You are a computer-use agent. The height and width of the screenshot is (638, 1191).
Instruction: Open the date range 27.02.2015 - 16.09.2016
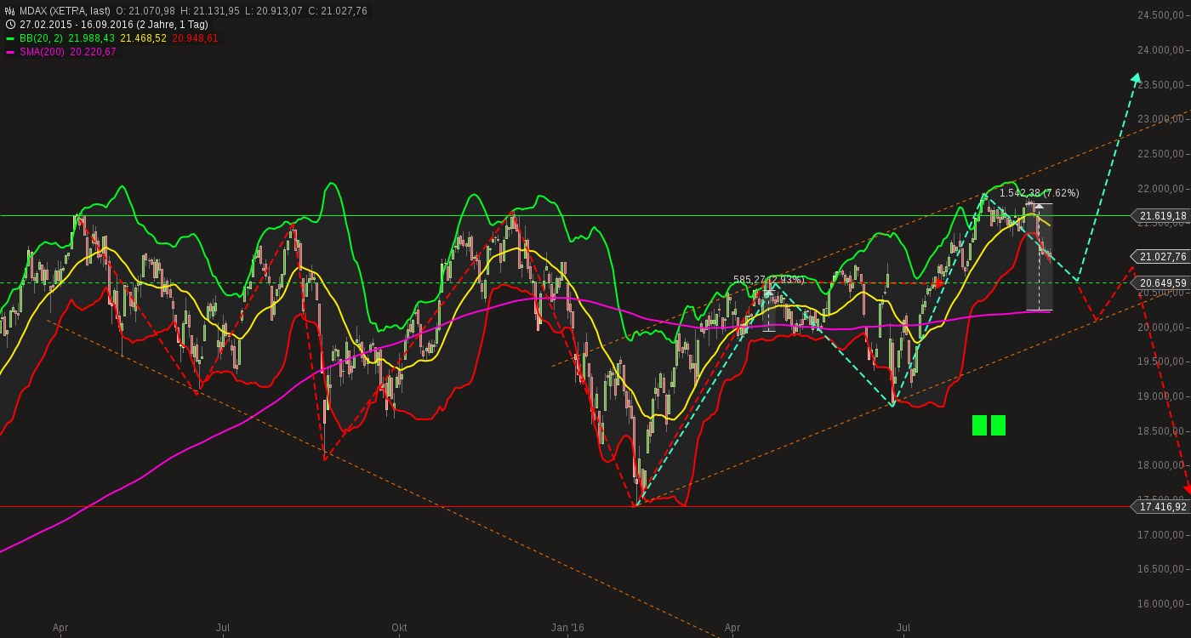tap(77, 25)
